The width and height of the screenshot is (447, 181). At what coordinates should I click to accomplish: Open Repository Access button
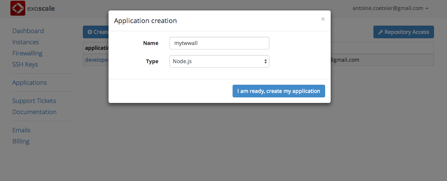click(x=404, y=32)
